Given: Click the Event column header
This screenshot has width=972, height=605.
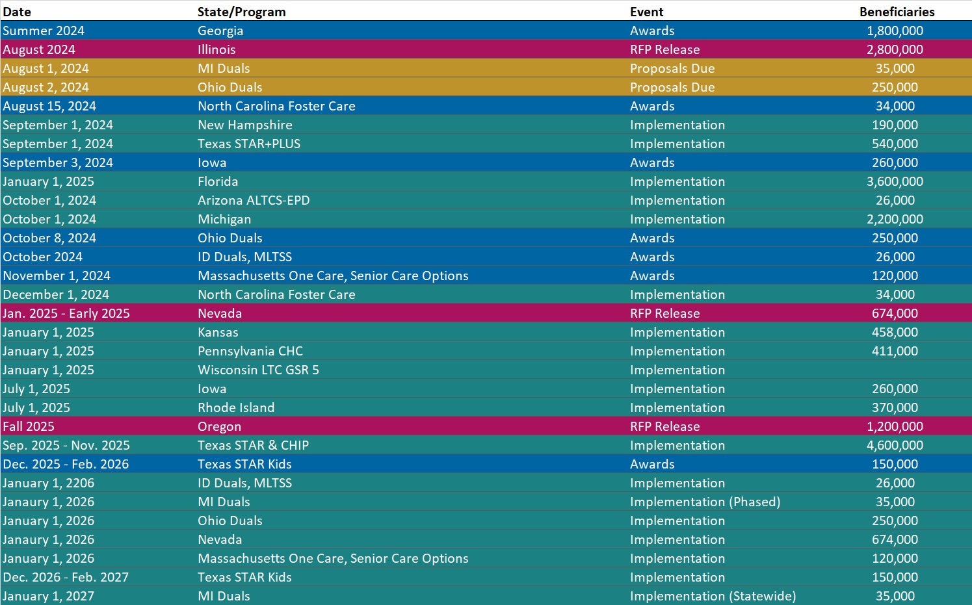Looking at the screenshot, I should coord(646,12).
